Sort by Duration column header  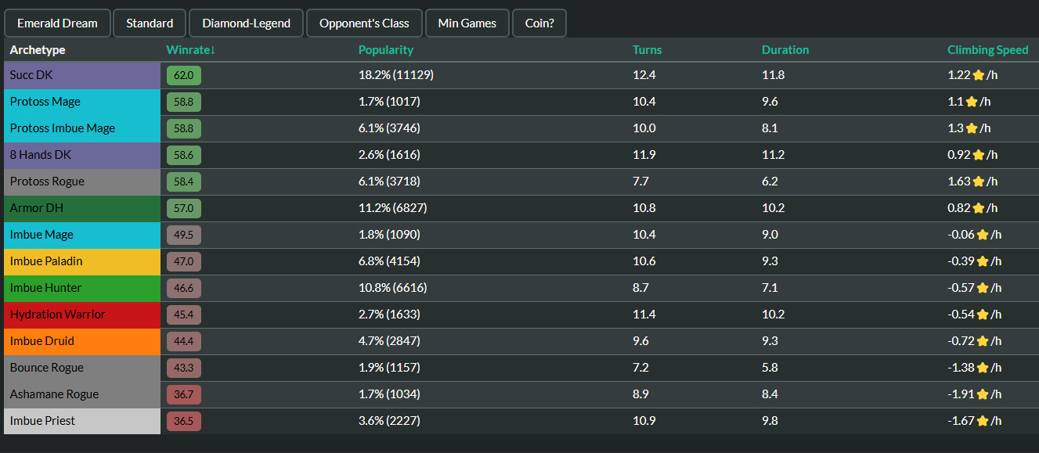point(785,50)
